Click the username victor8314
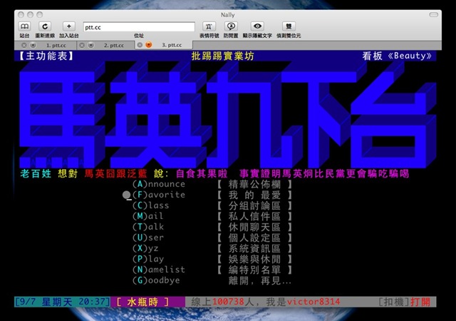The image size is (456, 321). pos(313,302)
